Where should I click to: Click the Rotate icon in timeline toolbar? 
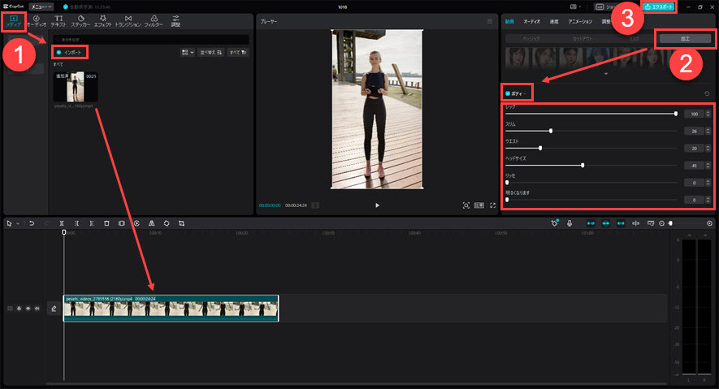(167, 223)
